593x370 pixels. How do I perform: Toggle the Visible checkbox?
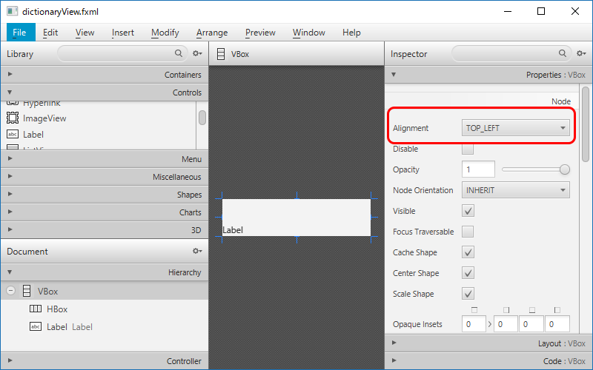(x=468, y=211)
